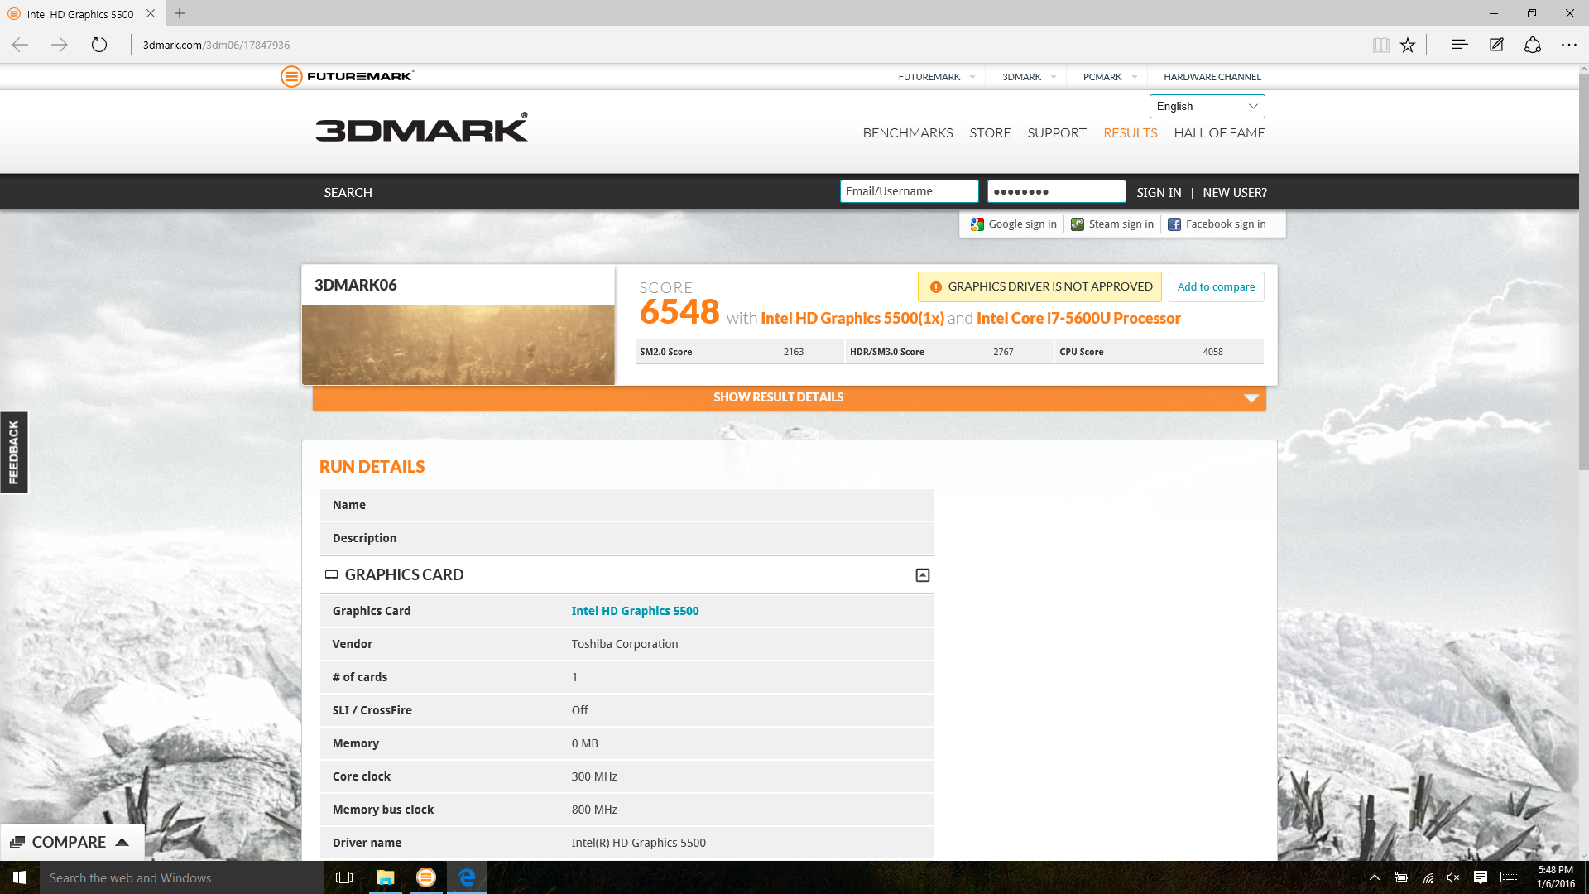The image size is (1589, 894).
Task: Click the Futuremark logo
Action: point(348,76)
